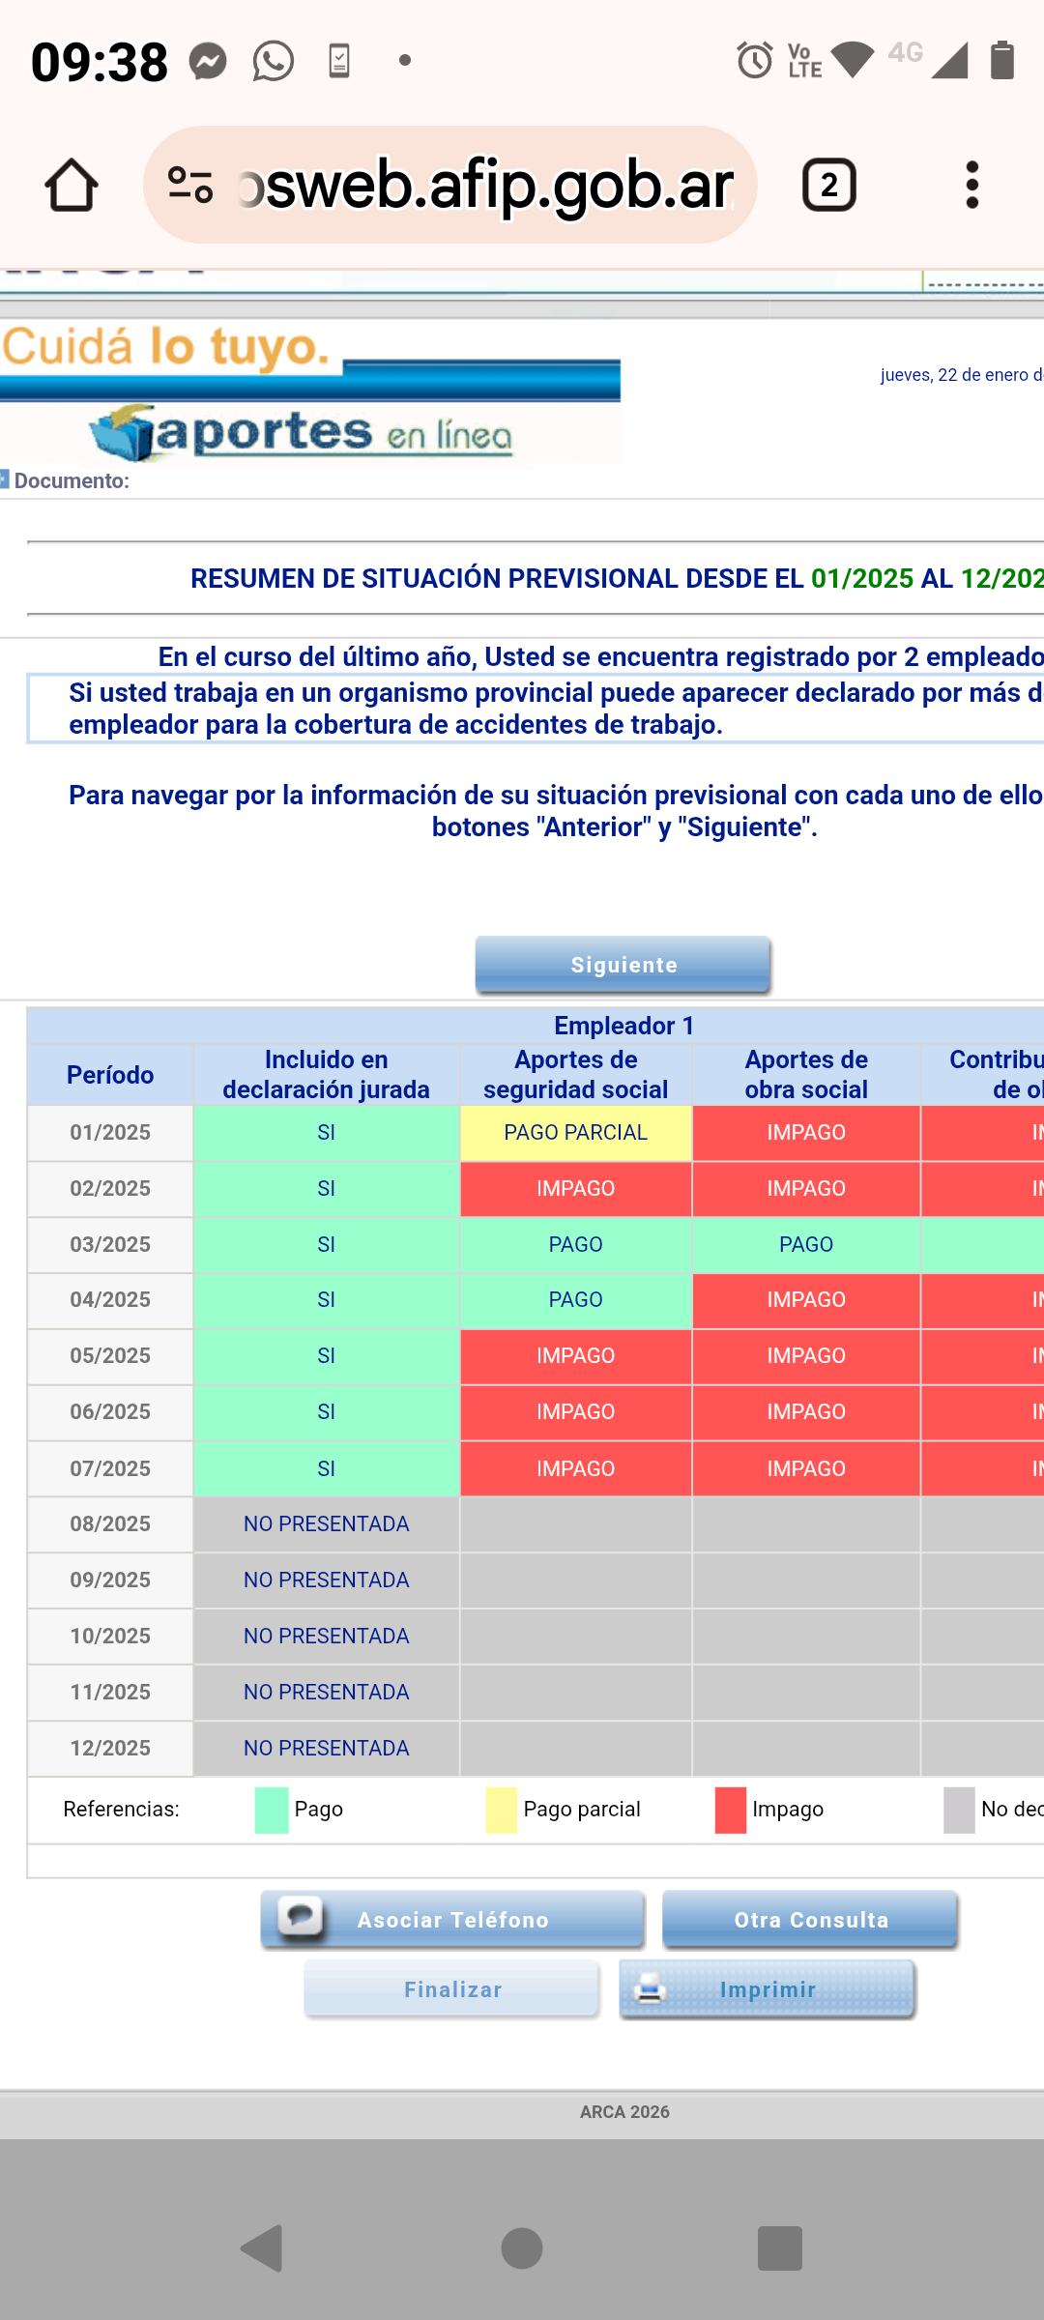This screenshot has height=2320, width=1044.
Task: Open the Chrome three-dot menu
Action: (x=971, y=185)
